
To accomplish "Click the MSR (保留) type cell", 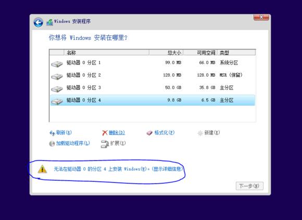I will pyautogui.click(x=231, y=75).
